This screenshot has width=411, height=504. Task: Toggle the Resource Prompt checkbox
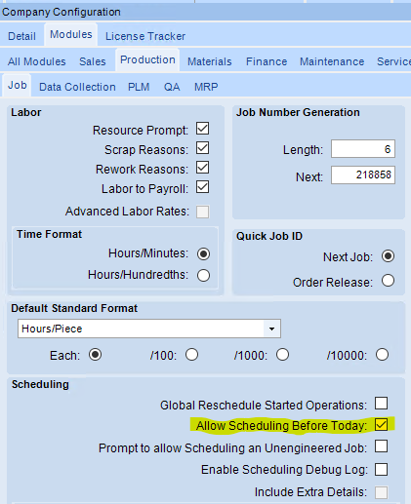pos(202,129)
